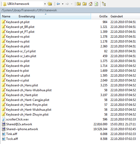Sort by the Geändert column header
The image size is (140, 144).
[x=117, y=16]
